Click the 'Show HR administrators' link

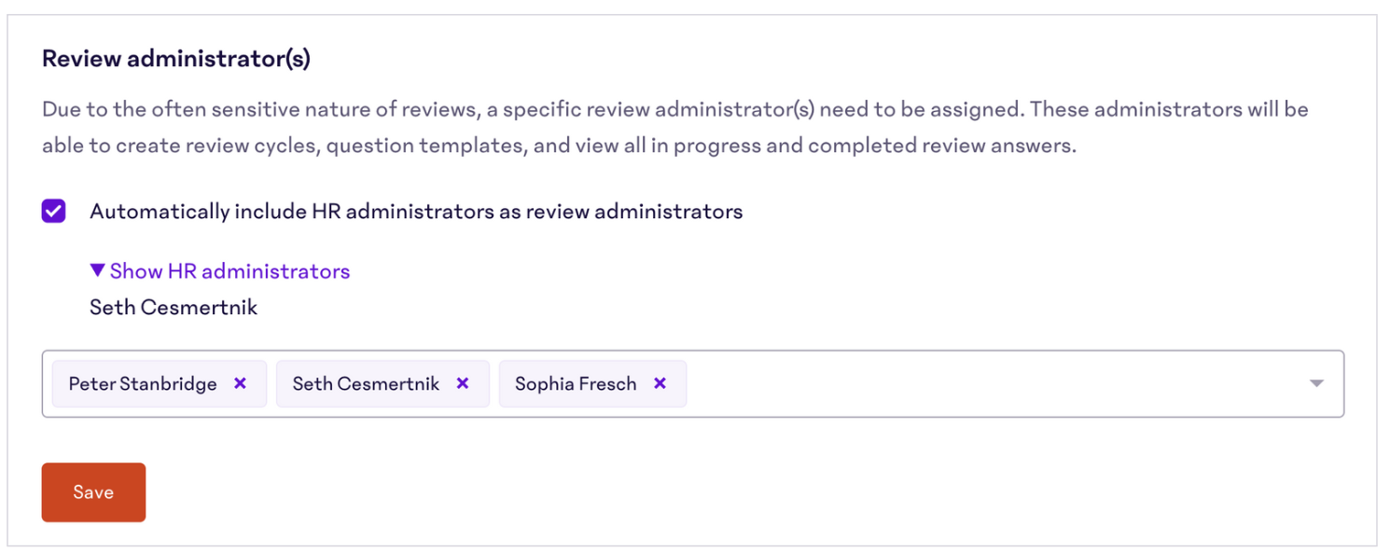229,270
